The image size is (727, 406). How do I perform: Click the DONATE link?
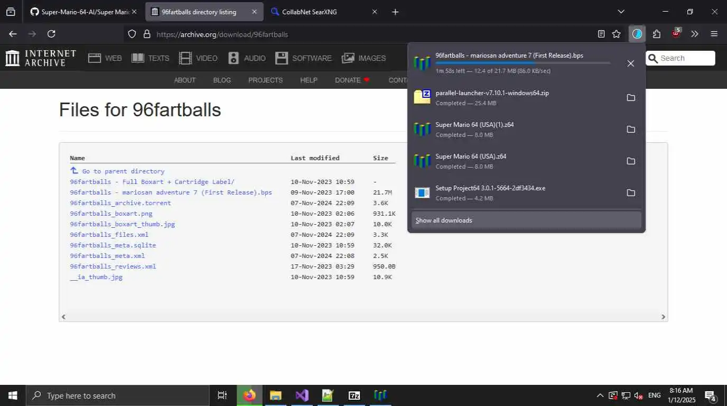pos(352,80)
